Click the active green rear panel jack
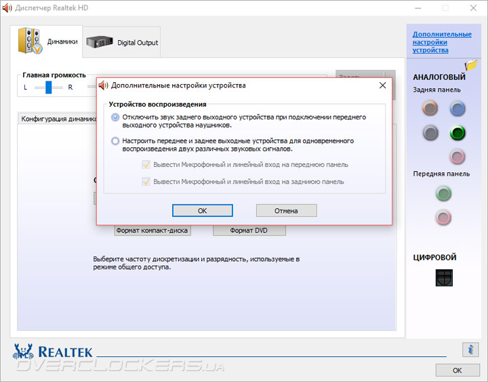This screenshot has width=488, height=382. (x=457, y=133)
